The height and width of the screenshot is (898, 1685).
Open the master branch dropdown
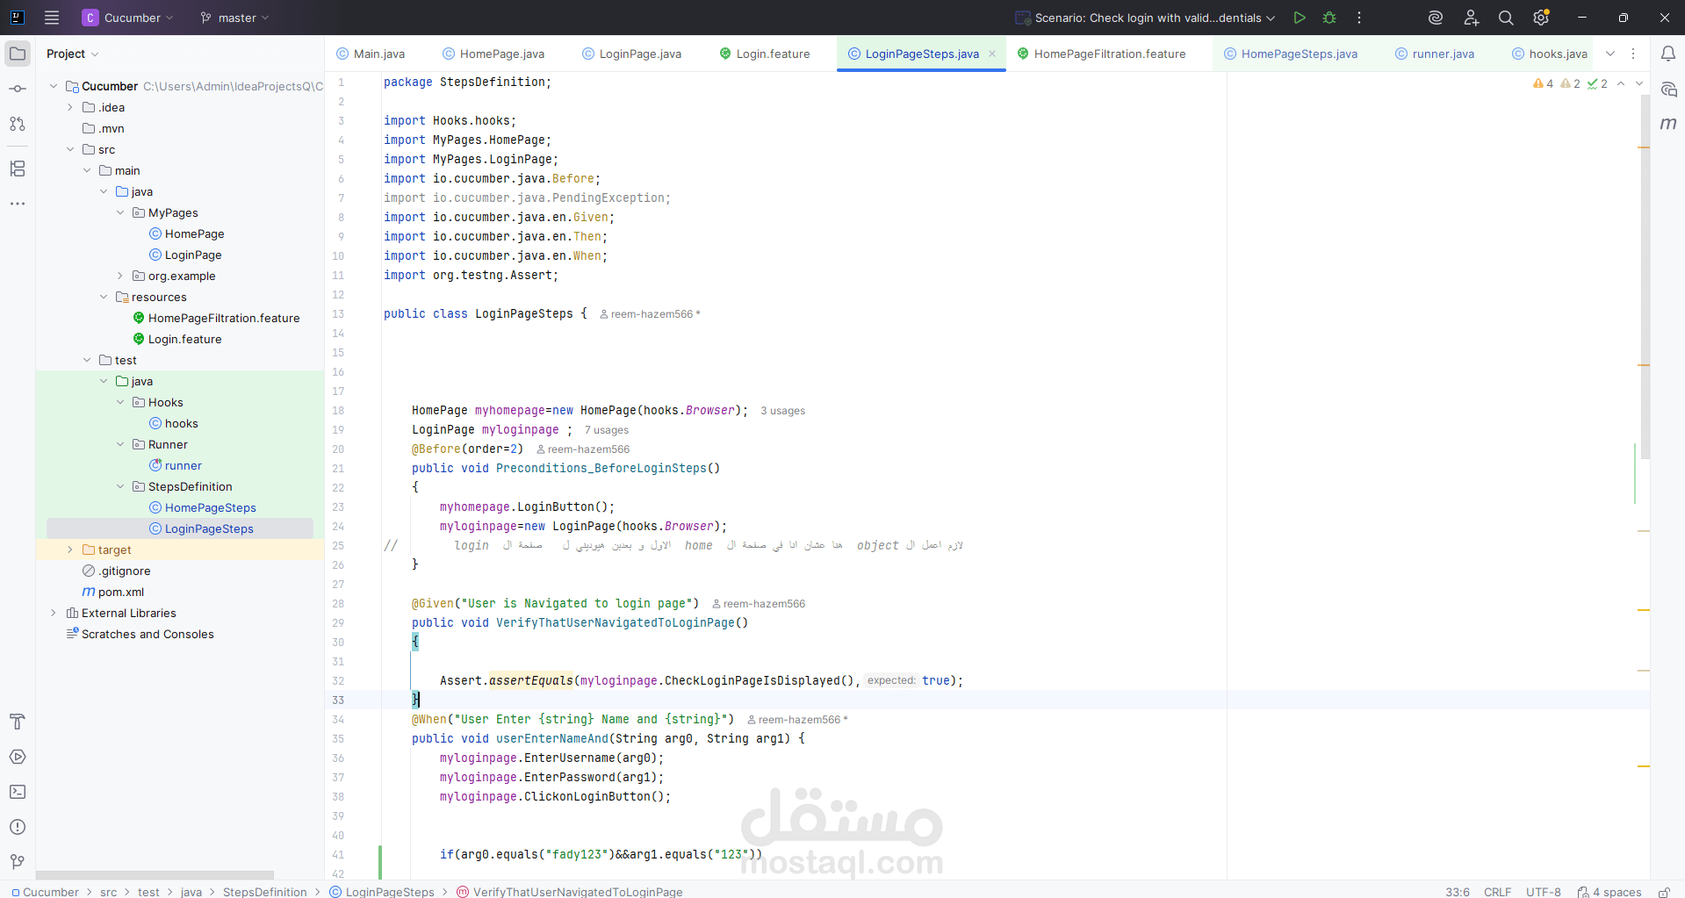234,18
